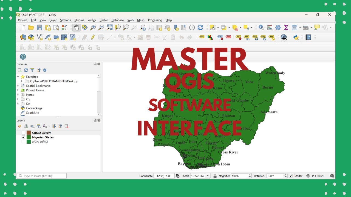The height and width of the screenshot is (197, 351).
Task: Select the Pan Map hand tool
Action: click(x=77, y=27)
